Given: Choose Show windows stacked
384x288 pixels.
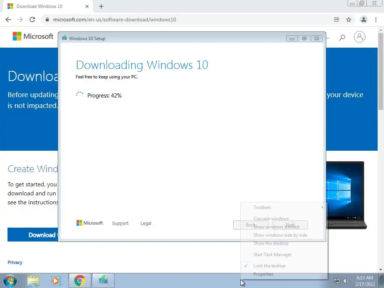Looking at the screenshot, I should (x=284, y=227).
